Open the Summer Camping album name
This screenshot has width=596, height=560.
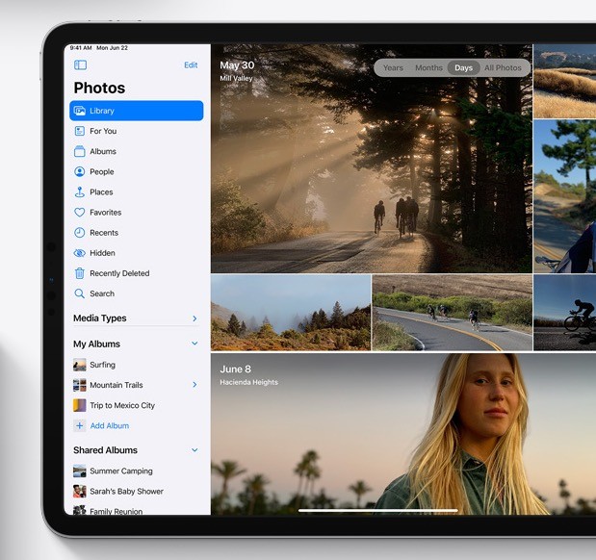121,471
